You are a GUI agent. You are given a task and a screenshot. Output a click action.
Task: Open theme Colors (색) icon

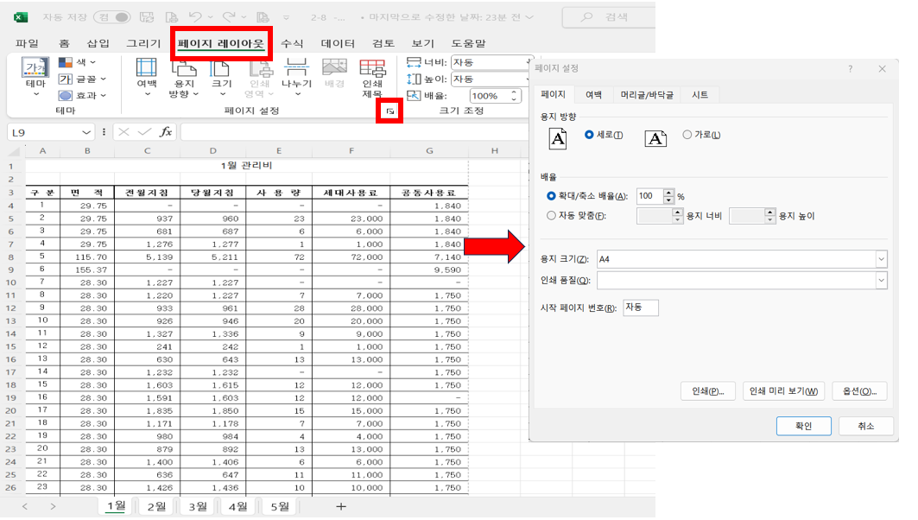point(65,62)
